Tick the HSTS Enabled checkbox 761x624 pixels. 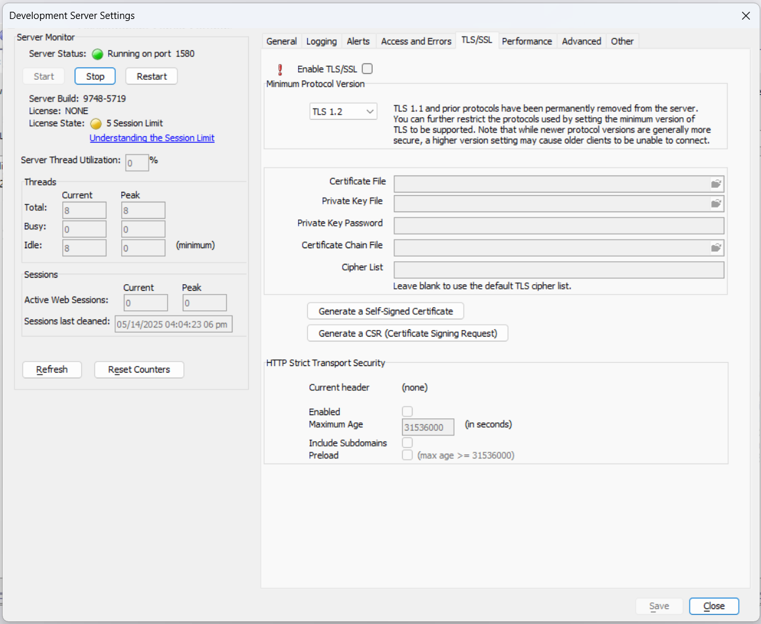click(x=407, y=411)
